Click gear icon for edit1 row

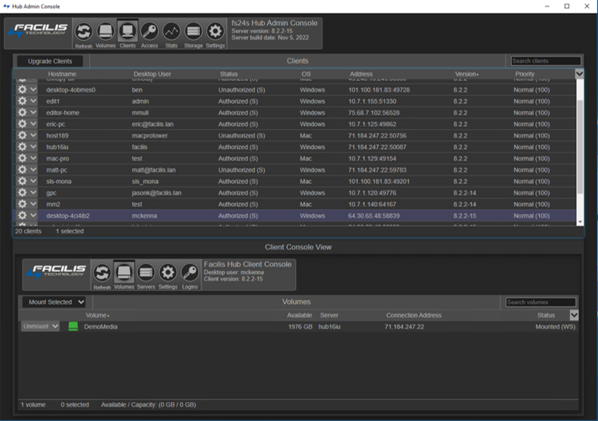[x=22, y=101]
